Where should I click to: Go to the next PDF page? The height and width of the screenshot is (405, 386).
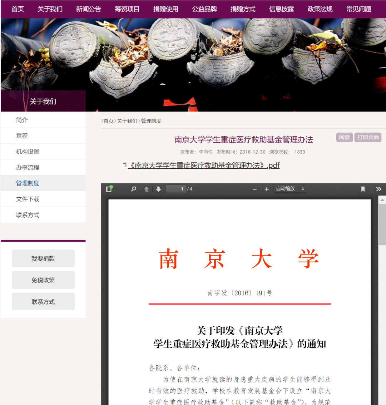click(158, 189)
